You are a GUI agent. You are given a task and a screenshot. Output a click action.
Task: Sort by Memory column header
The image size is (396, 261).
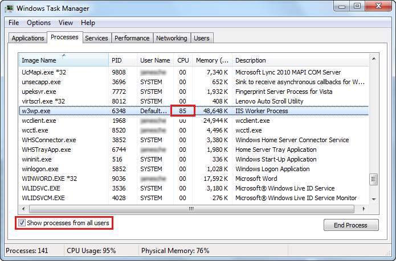[x=212, y=60]
